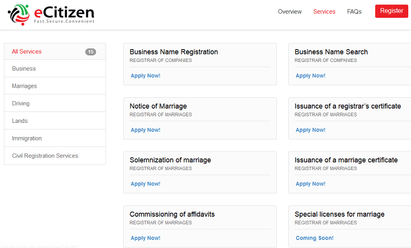Apply Now for Notice of Marriage
411x248 pixels.
point(146,130)
